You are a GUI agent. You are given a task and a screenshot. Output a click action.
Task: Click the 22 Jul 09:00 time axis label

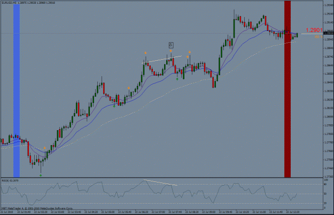pyautogui.click(x=209, y=212)
